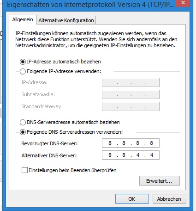Open the Allgemein tab
The width and height of the screenshot is (196, 211).
[23, 19]
